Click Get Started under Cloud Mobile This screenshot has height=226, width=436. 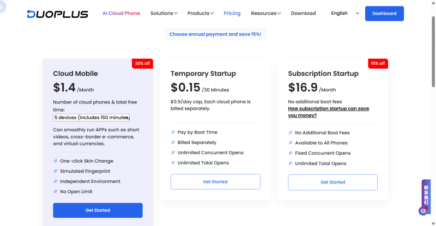point(98,210)
